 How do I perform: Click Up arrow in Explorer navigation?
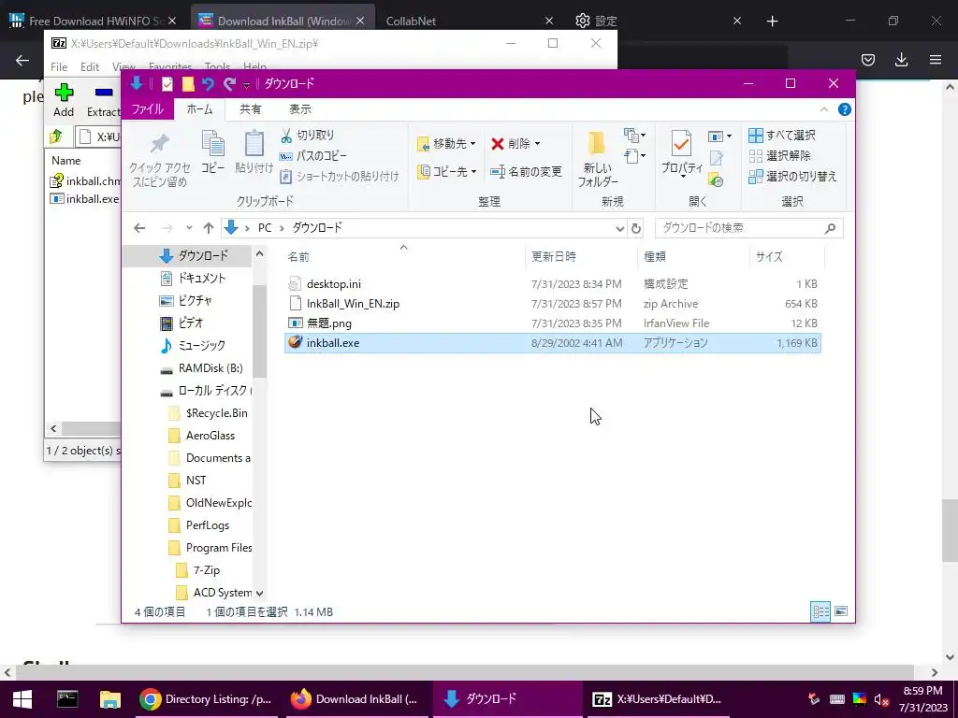pyautogui.click(x=209, y=228)
